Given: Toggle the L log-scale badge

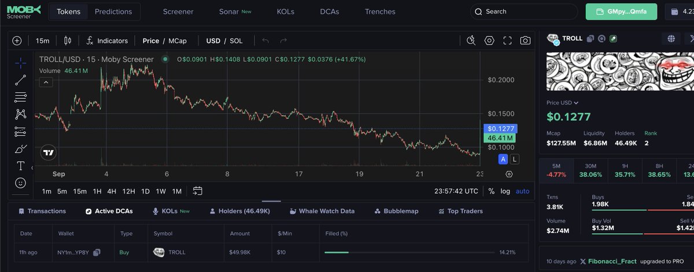Looking at the screenshot, I should pos(515,159).
